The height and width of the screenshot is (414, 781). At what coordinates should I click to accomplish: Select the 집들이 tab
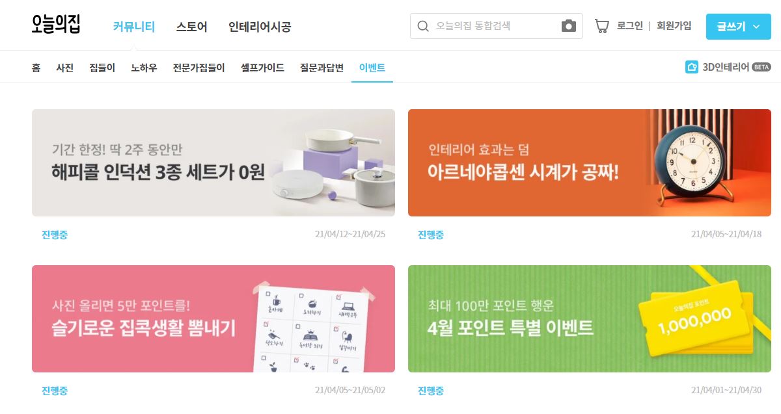point(102,68)
